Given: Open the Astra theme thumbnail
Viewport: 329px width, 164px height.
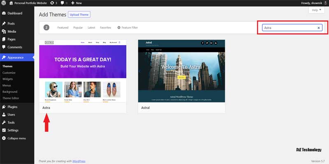Looking at the screenshot, I should 83,71.
